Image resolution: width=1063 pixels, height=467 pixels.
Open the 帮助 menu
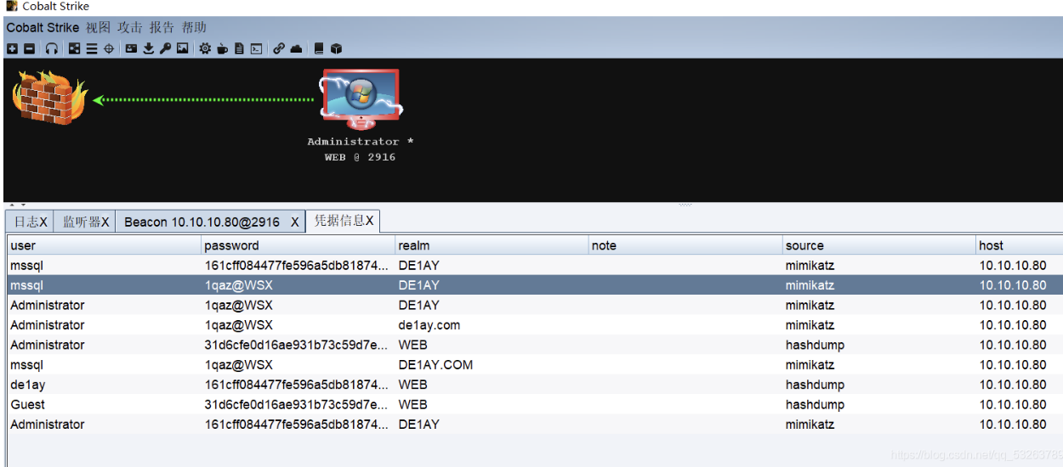(195, 27)
